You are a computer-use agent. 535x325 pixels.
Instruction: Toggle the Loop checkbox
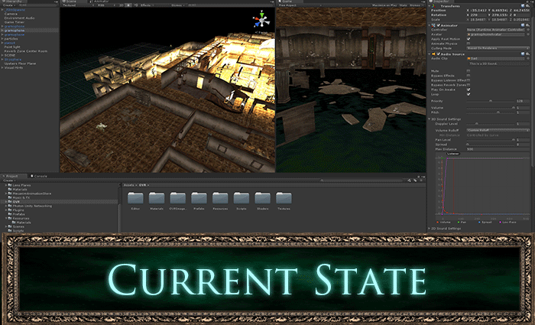(469, 93)
